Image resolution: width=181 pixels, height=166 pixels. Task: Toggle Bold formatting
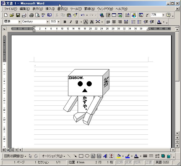pos(65,22)
